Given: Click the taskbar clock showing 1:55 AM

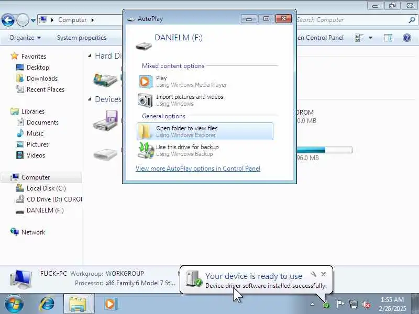Looking at the screenshot, I should [392, 304].
